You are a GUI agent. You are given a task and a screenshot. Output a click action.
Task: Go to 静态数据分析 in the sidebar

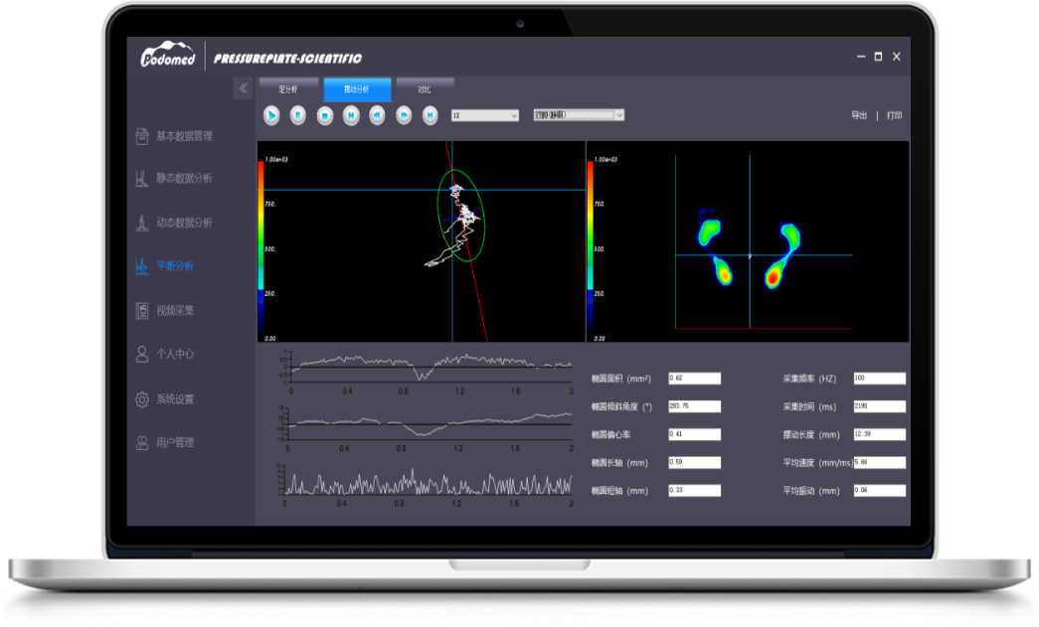pos(184,179)
